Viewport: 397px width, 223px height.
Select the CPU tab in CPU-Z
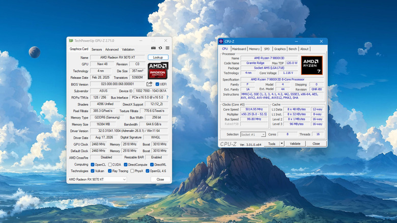[x=225, y=49]
